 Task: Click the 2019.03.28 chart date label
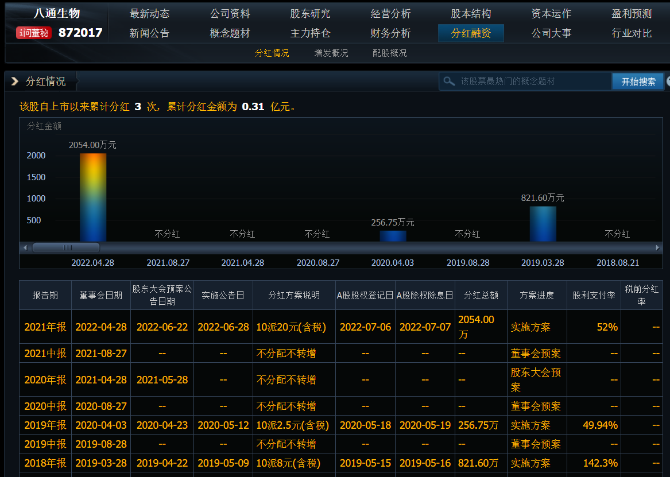[x=543, y=263]
